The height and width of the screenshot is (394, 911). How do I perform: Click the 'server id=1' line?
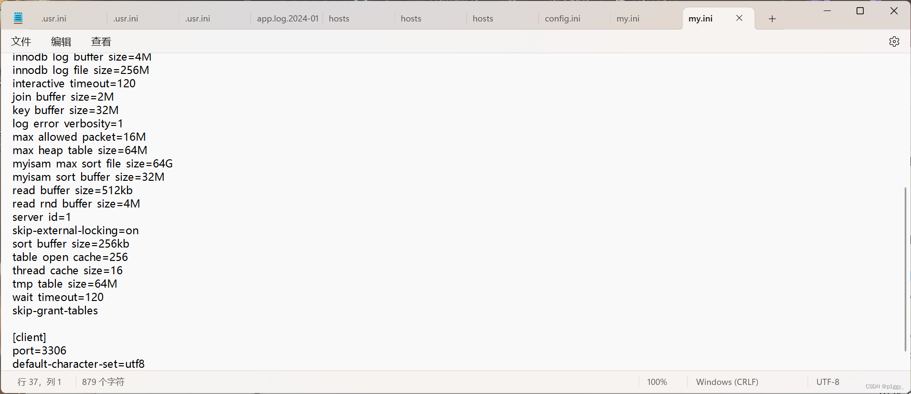point(42,217)
